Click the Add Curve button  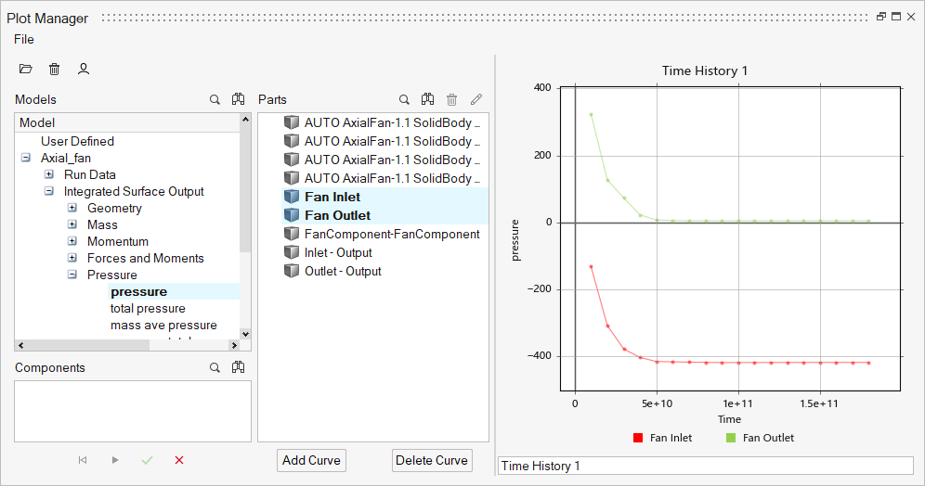pyautogui.click(x=312, y=460)
